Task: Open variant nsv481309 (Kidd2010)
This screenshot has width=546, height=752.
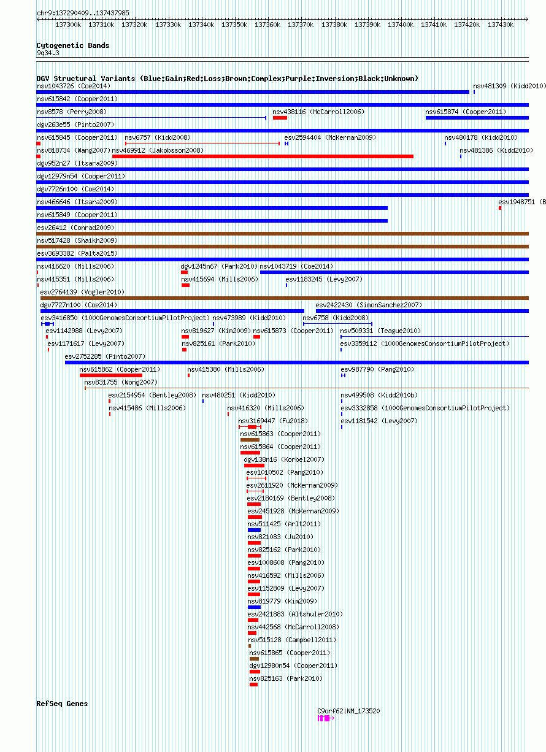Action: click(x=509, y=86)
